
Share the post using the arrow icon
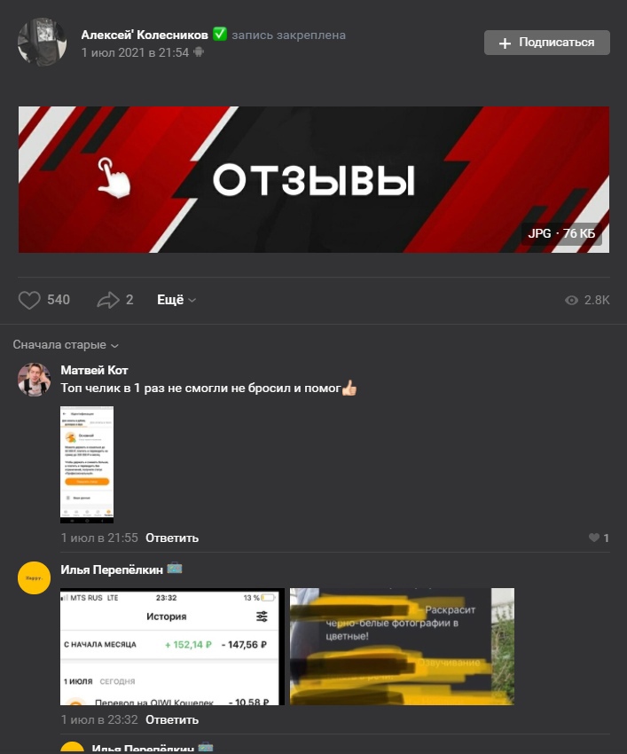click(107, 300)
